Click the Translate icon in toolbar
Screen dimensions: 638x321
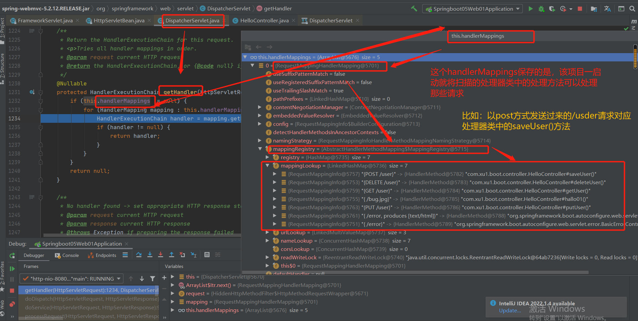[607, 9]
